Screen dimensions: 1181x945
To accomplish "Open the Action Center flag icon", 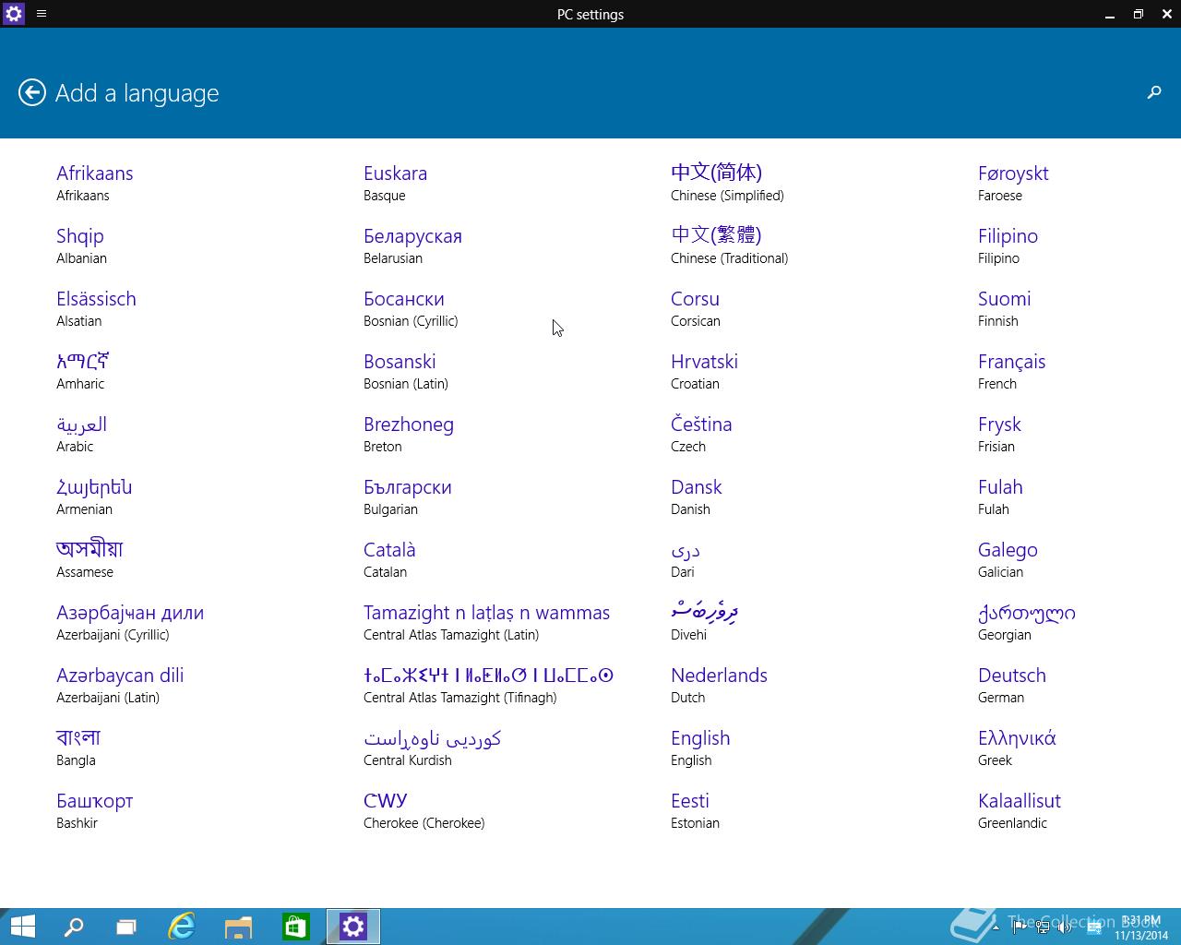I will 1019,927.
